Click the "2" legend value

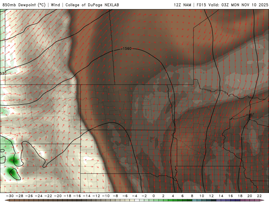[x=163, y=196]
